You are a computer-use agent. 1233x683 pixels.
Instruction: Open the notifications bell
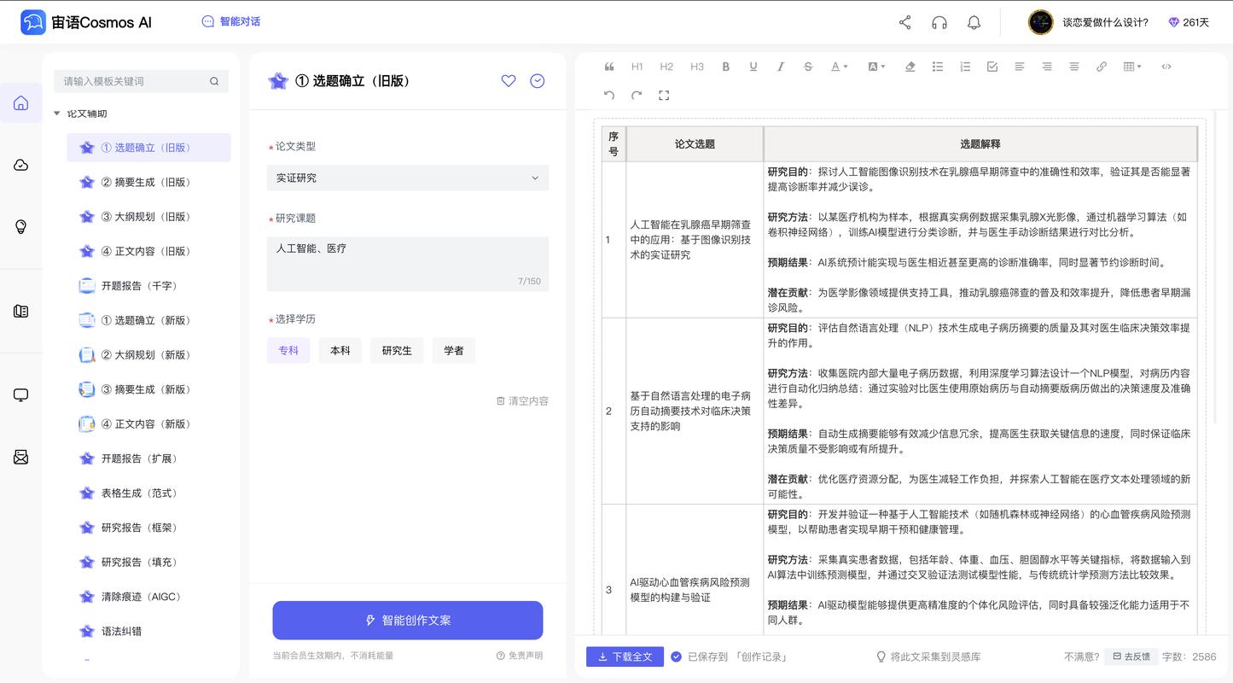coord(974,22)
